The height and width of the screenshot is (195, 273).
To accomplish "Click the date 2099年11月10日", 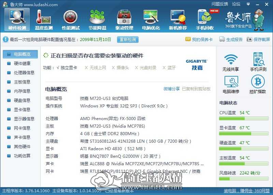I will coord(96,39).
